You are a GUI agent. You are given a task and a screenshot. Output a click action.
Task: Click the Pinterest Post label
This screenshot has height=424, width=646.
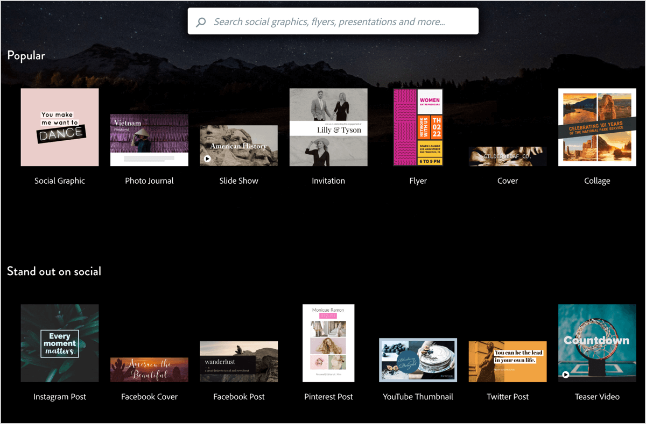click(x=328, y=397)
